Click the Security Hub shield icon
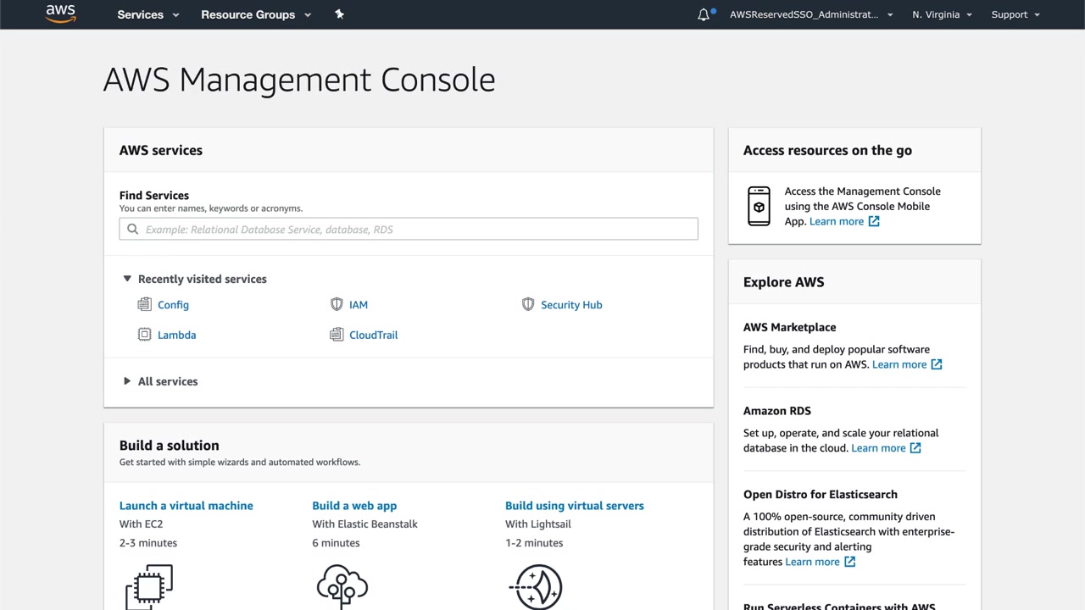 (528, 304)
